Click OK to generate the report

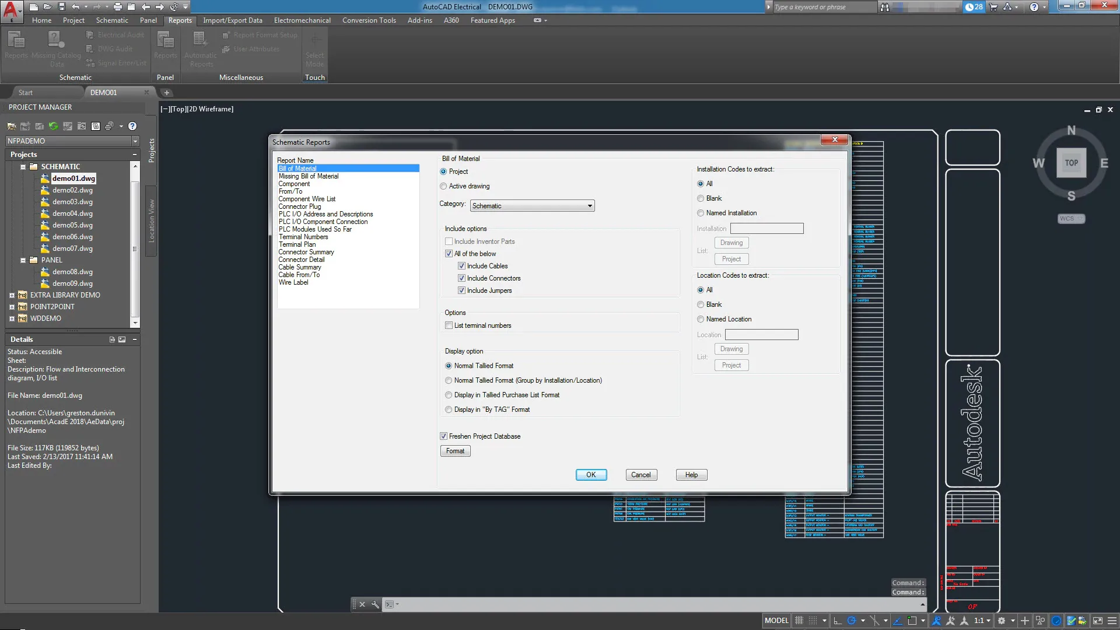pyautogui.click(x=590, y=474)
